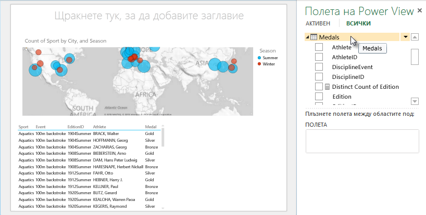
Task: Click field list scroll up arrow
Action: [x=415, y=37]
